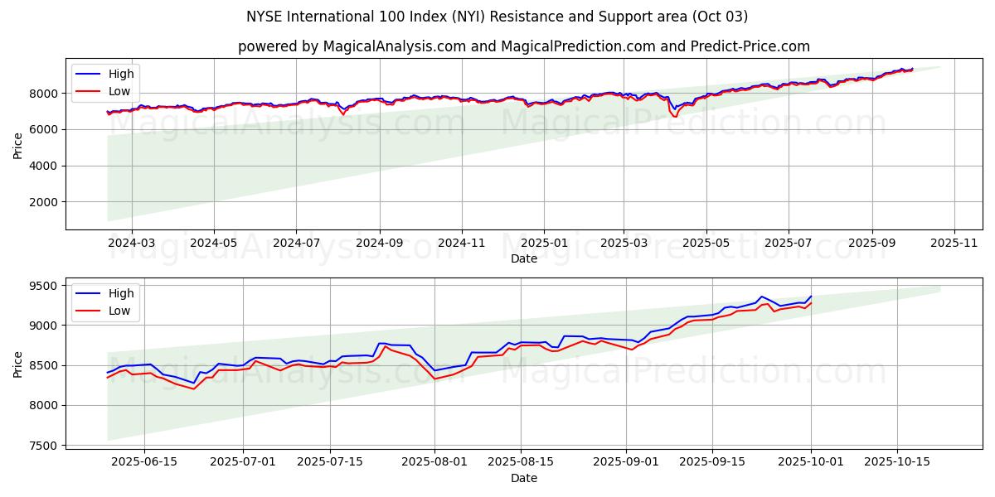Click the 2024-09 date tick on top chart

[380, 243]
